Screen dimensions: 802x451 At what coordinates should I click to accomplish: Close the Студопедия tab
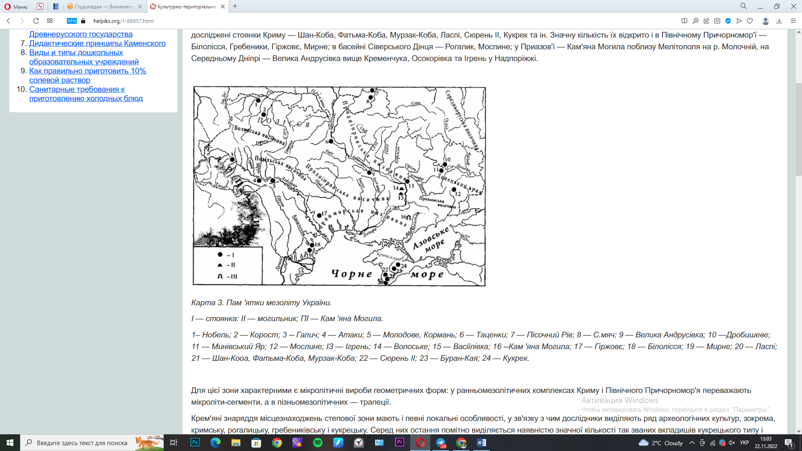pos(140,6)
